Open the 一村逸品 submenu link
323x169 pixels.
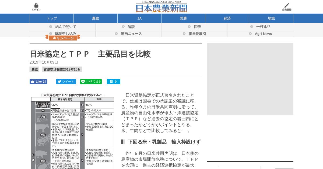(x=263, y=27)
